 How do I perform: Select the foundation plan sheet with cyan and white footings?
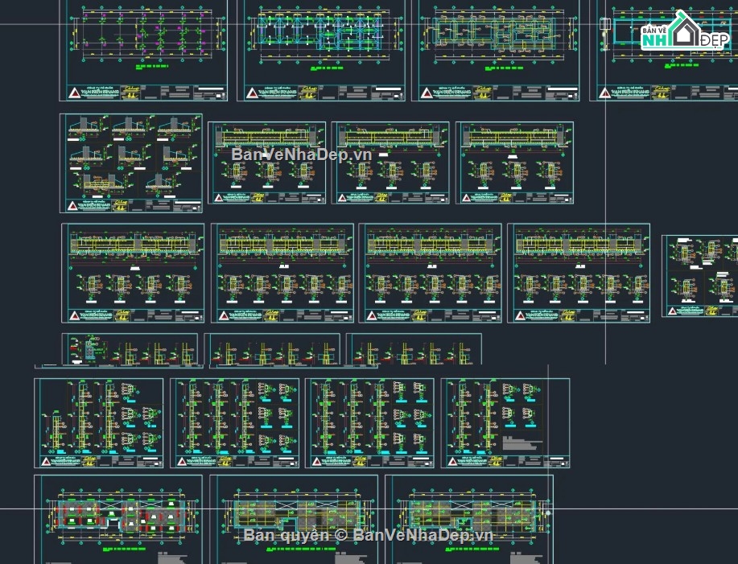tap(321, 50)
